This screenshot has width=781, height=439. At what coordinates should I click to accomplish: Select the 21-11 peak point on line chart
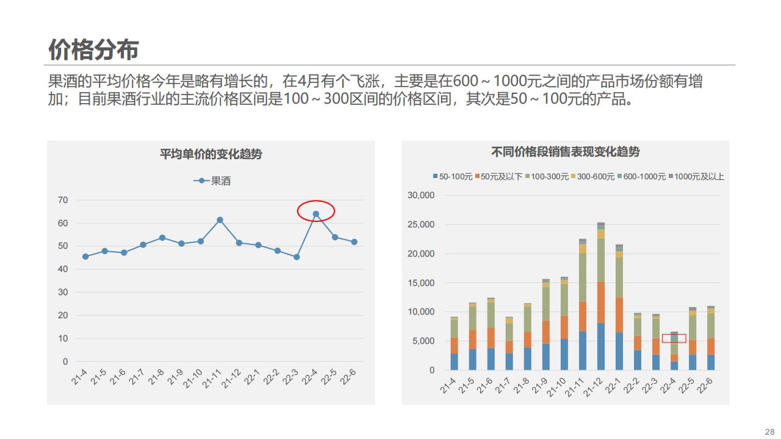point(220,220)
